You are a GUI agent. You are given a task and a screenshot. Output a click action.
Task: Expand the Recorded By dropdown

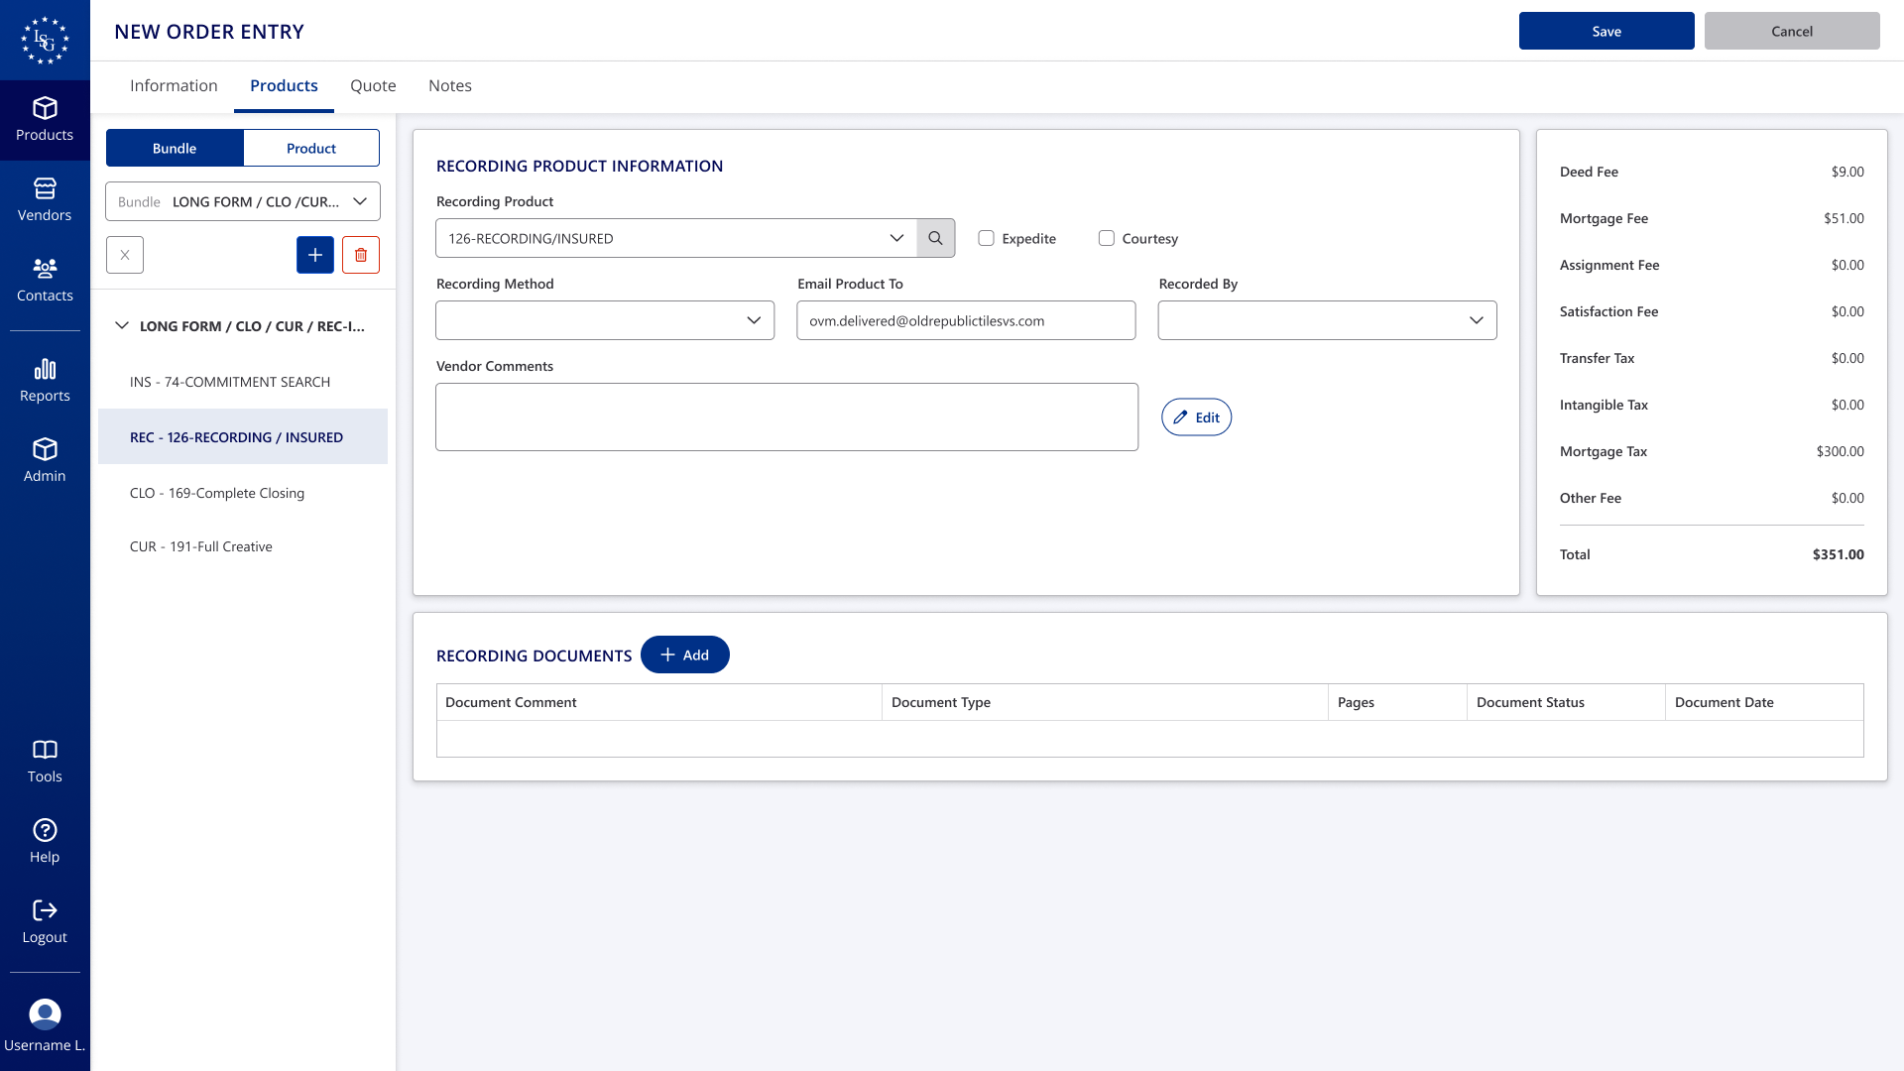(1327, 320)
